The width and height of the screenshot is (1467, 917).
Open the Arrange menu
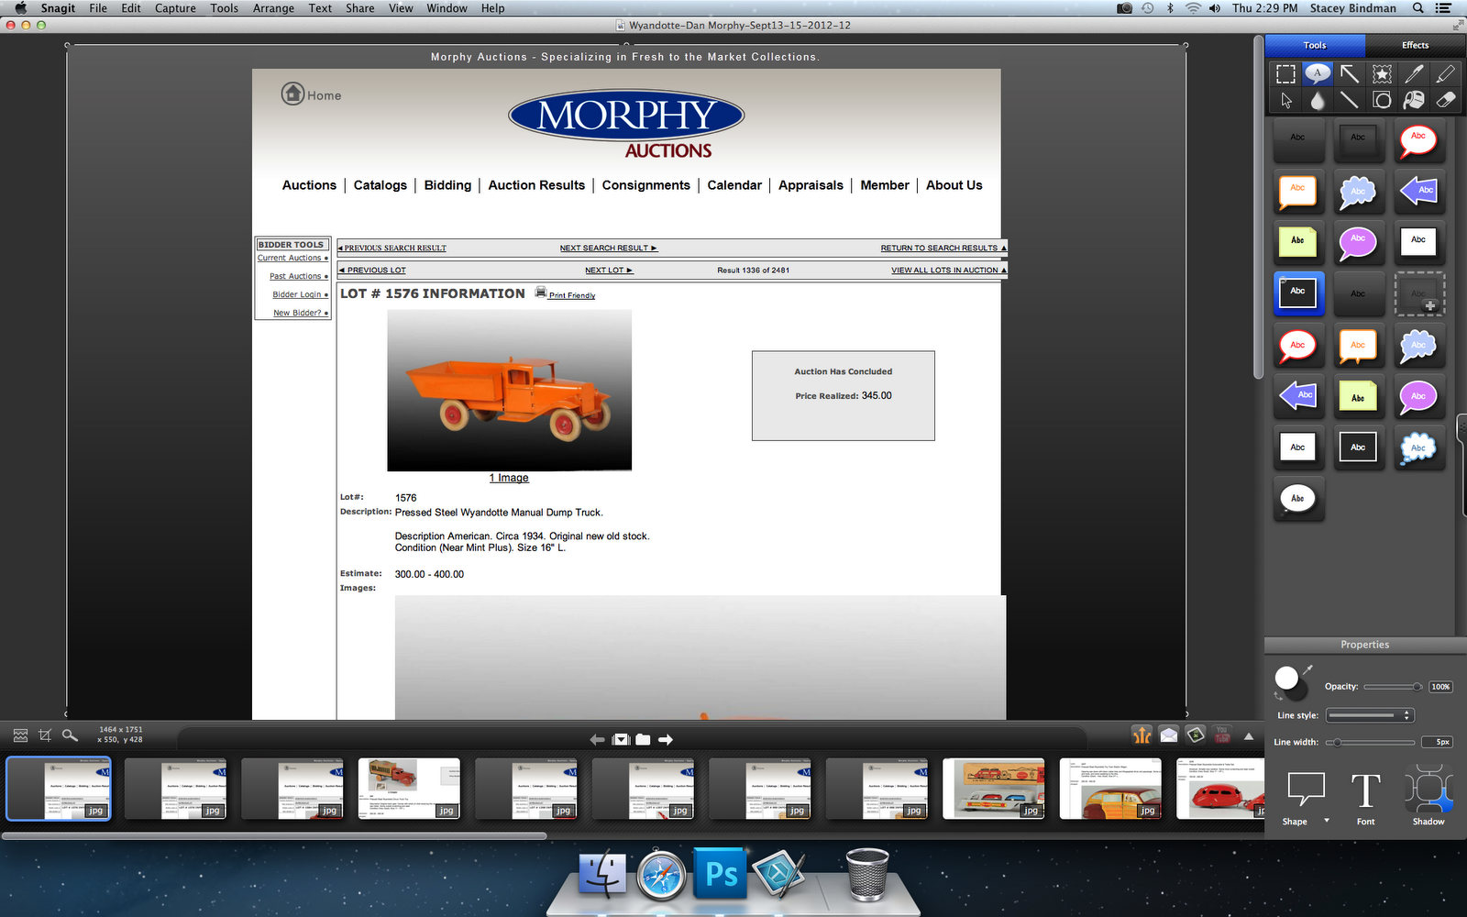pos(273,8)
